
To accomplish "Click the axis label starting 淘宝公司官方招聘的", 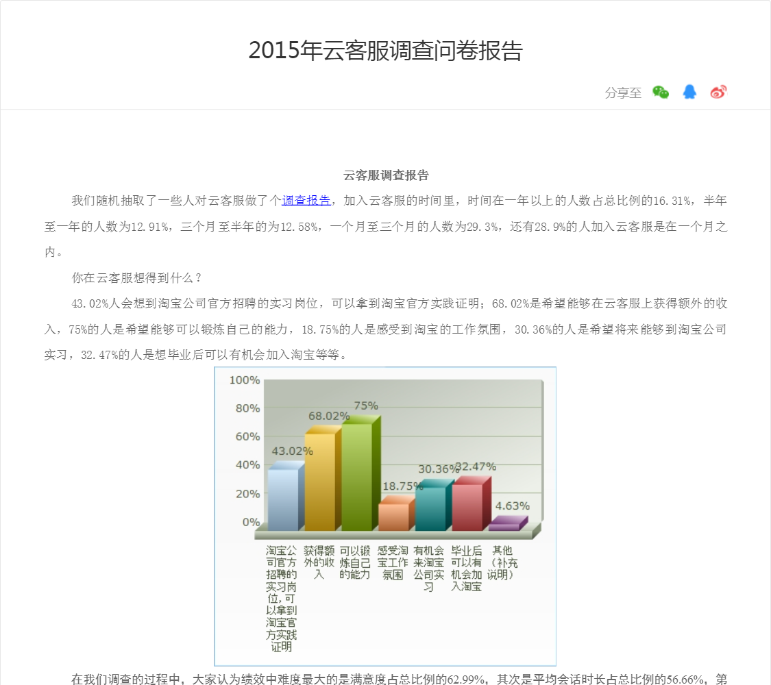I will coord(281,599).
